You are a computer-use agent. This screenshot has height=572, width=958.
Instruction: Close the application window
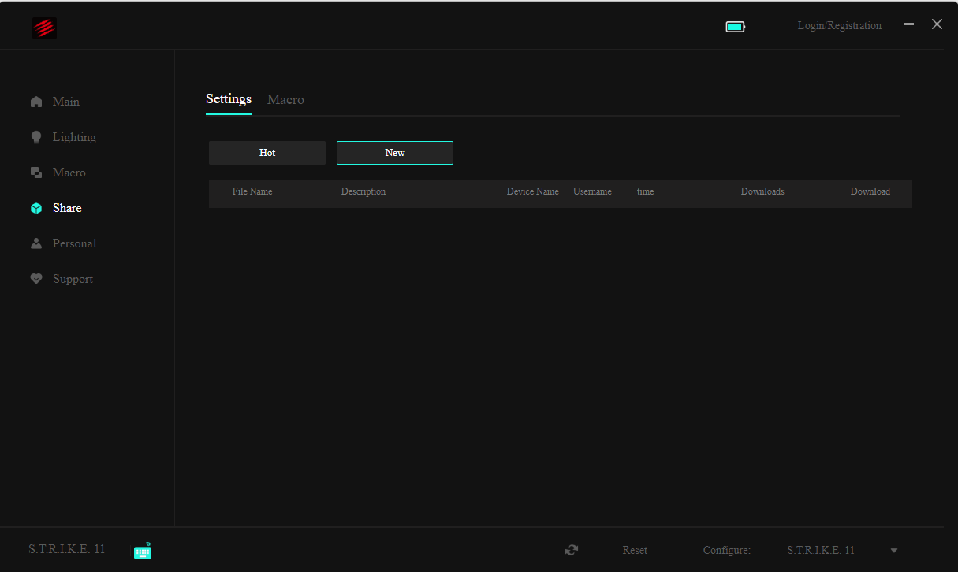coord(937,24)
